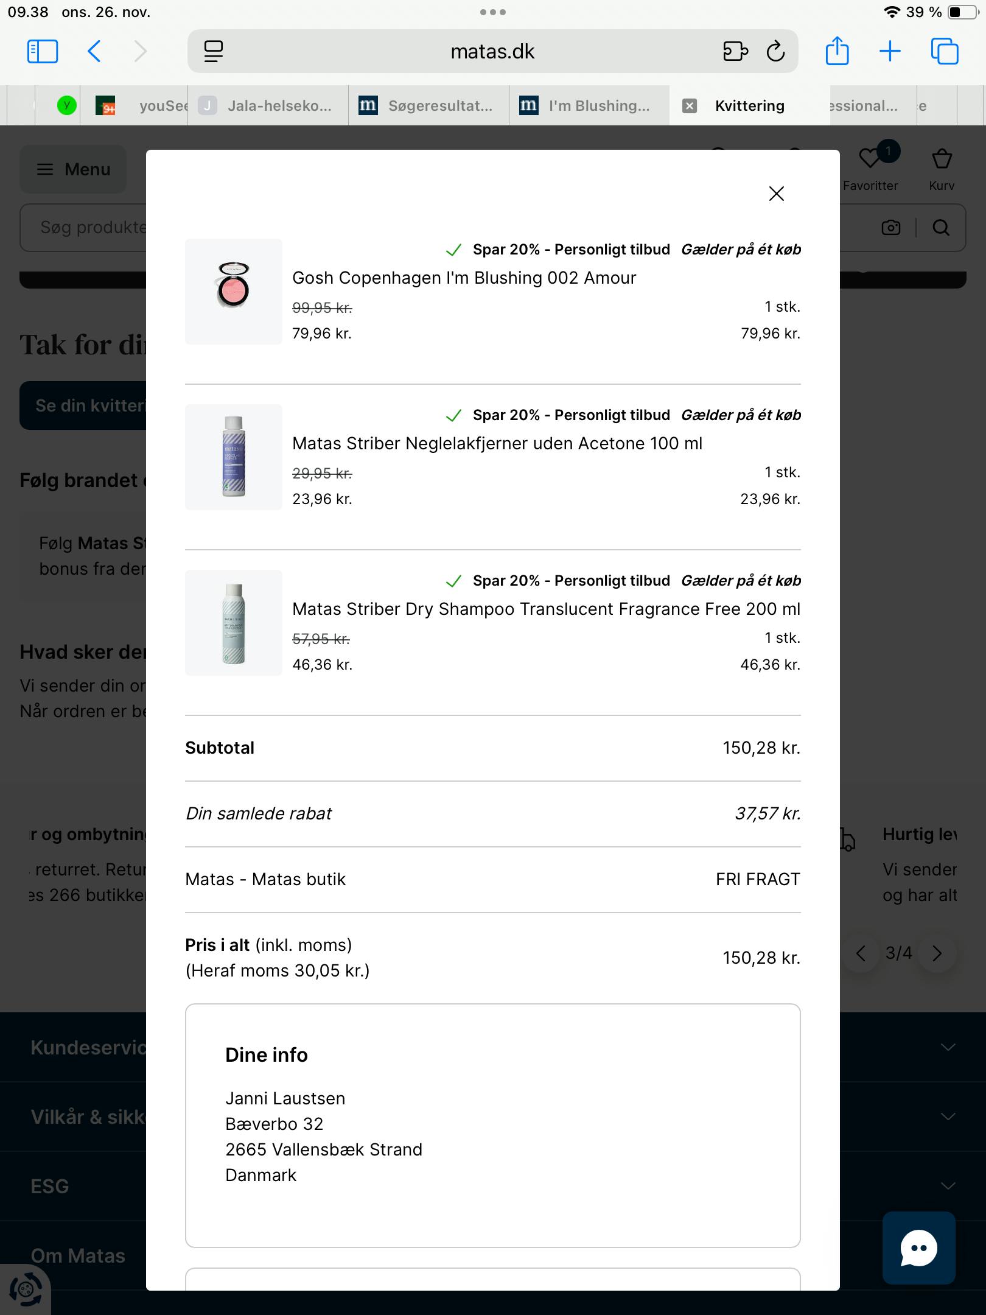Tap the Gosh blush product thumbnail
This screenshot has width=986, height=1315.
(x=234, y=292)
